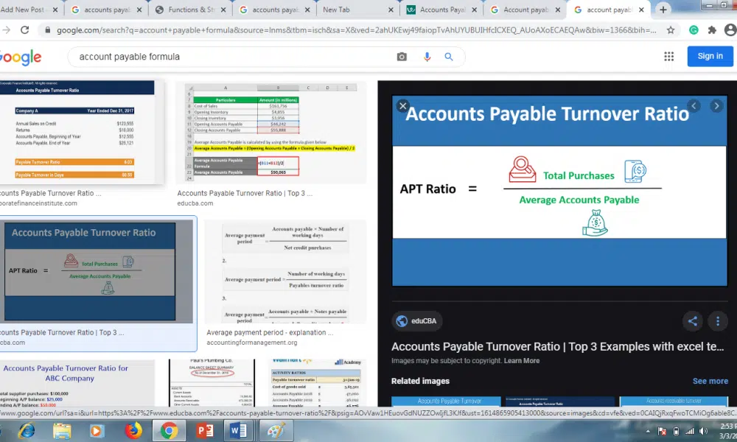This screenshot has width=737, height=442.
Task: Open the preview's three-dot more options
Action: pos(718,320)
